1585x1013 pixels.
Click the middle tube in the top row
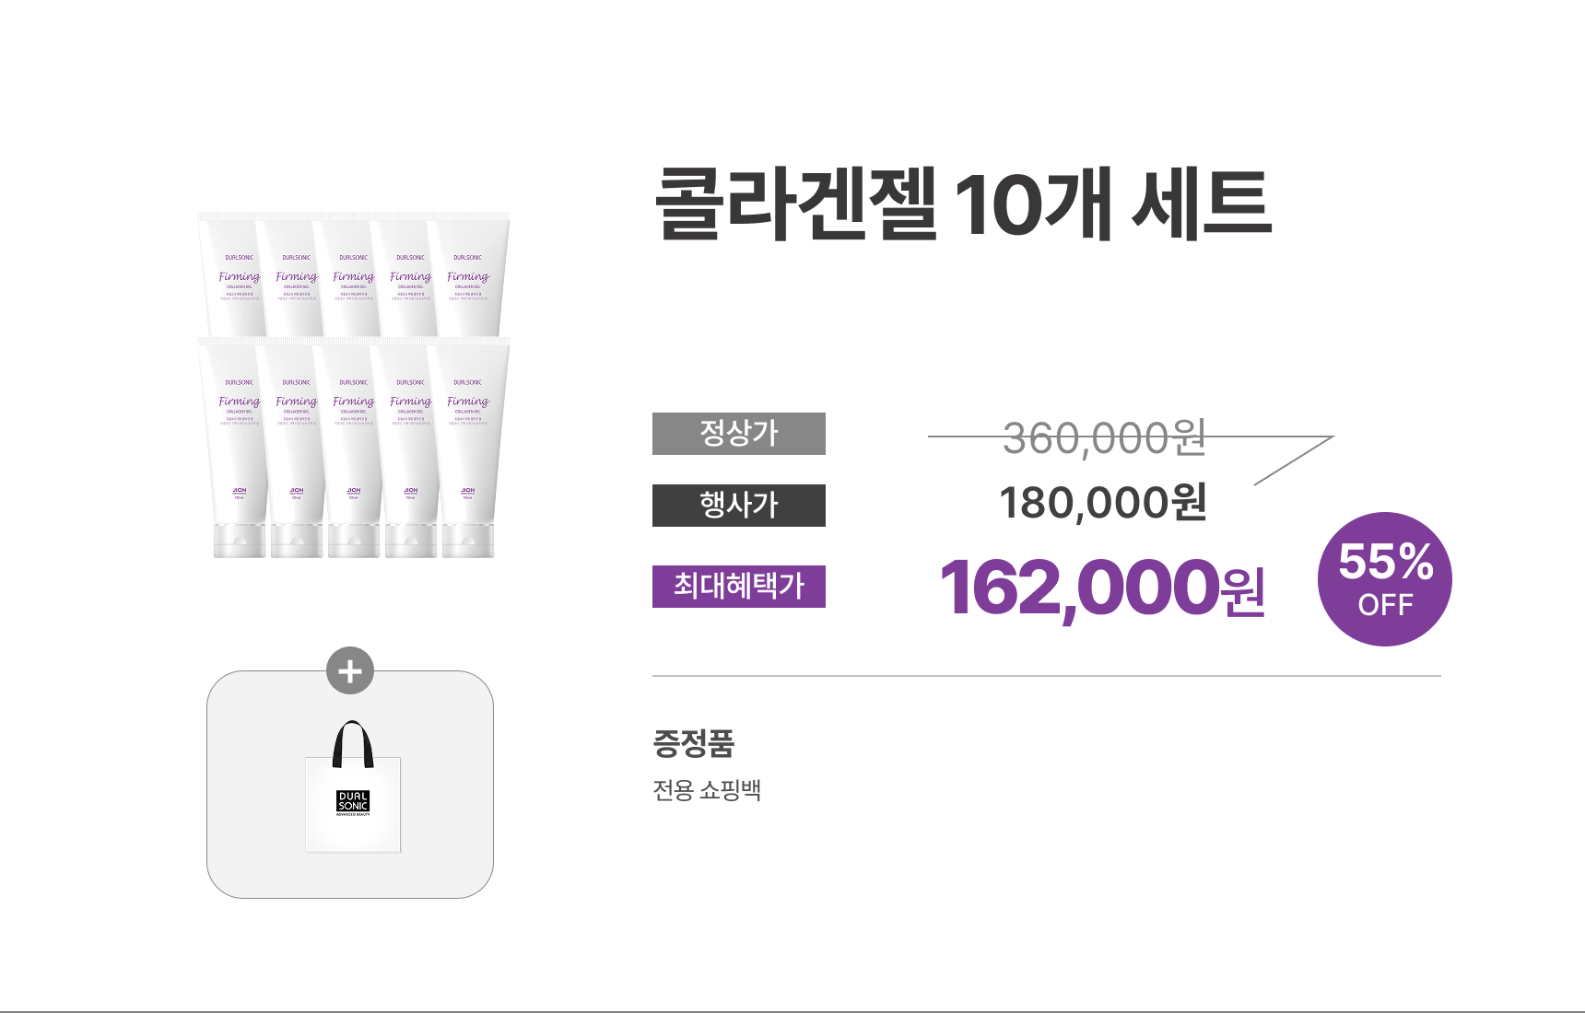click(x=354, y=276)
